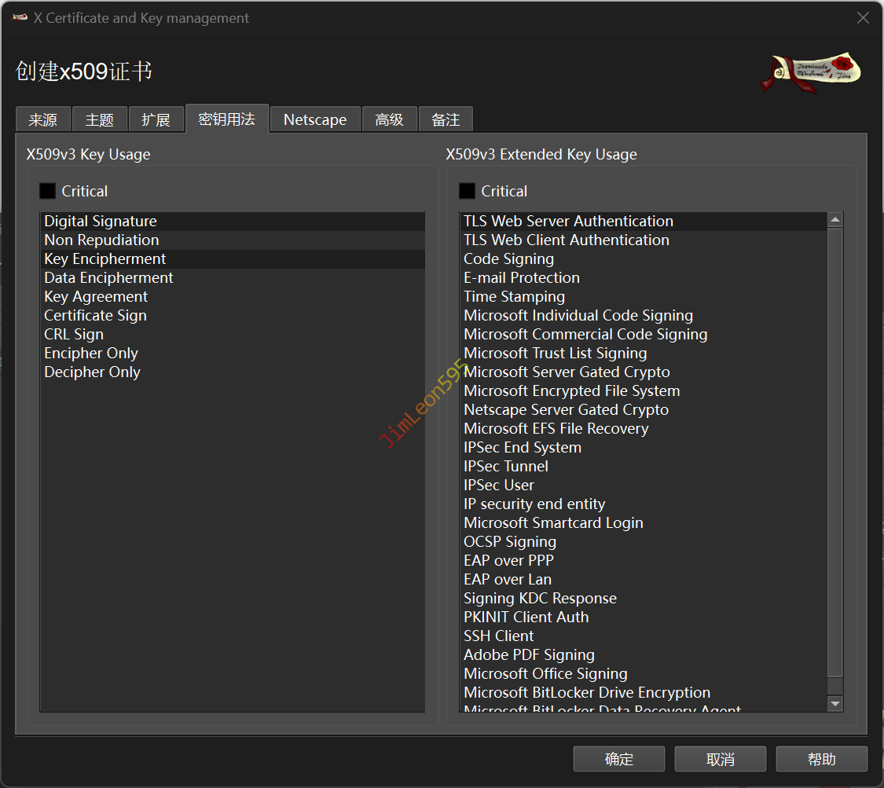Click the XCA scroll logo image
884x788 pixels.
[811, 73]
